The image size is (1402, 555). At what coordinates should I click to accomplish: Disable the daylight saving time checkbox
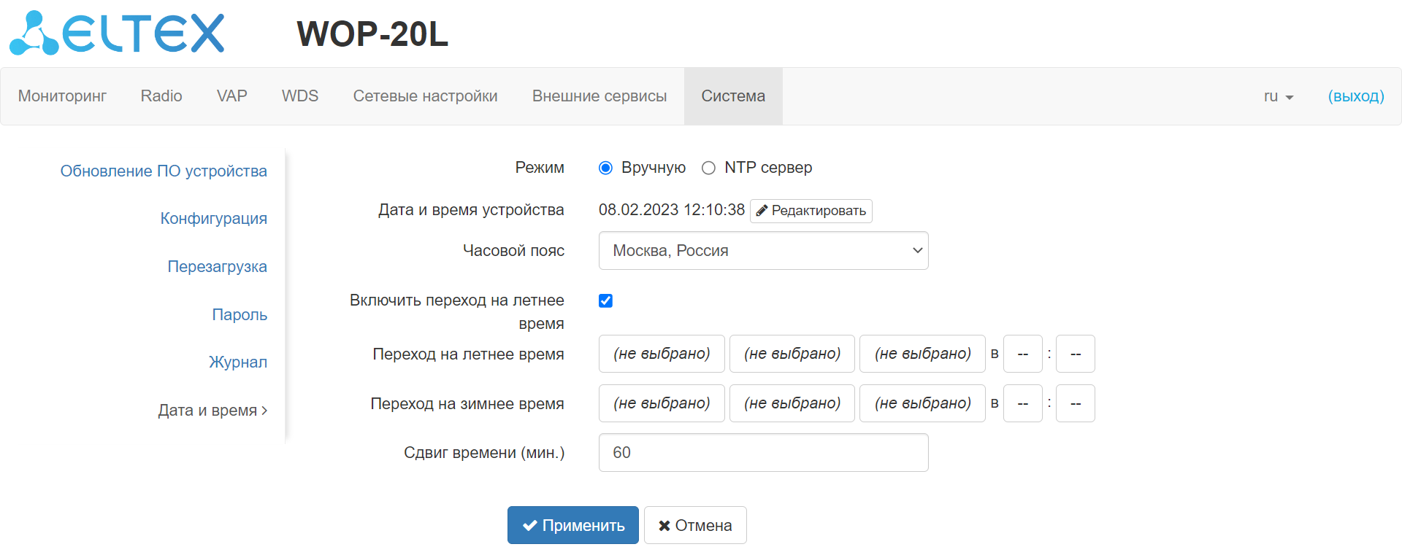coord(605,300)
